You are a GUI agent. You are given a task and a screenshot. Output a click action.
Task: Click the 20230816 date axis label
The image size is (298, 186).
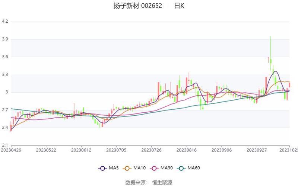187,150
